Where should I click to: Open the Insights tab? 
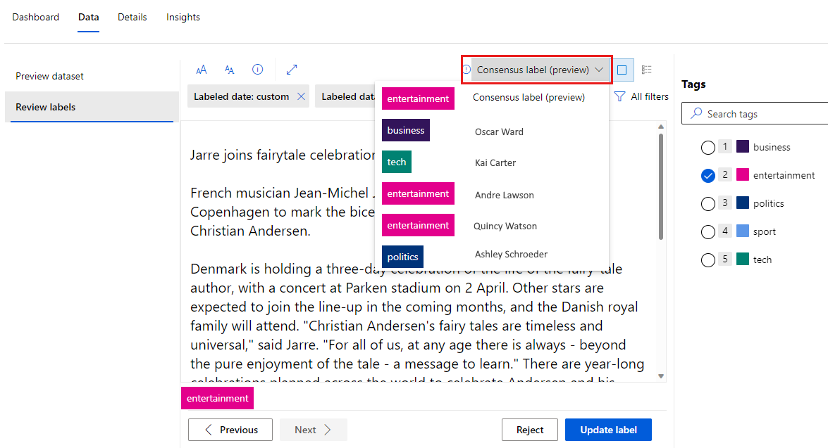coord(183,17)
